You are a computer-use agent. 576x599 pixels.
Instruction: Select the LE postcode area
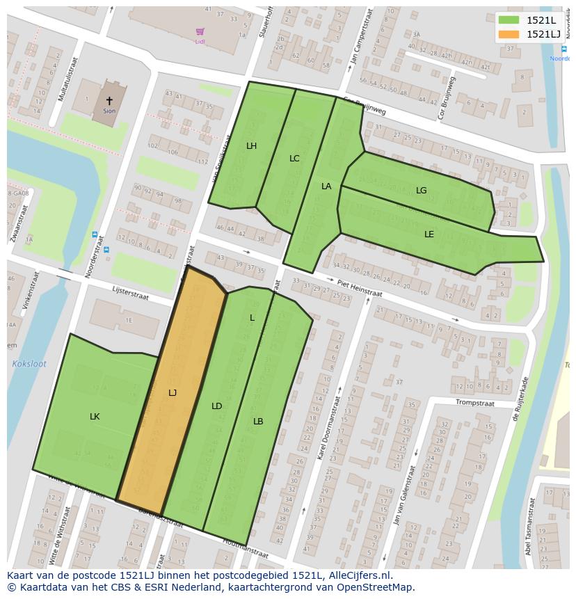coord(429,234)
